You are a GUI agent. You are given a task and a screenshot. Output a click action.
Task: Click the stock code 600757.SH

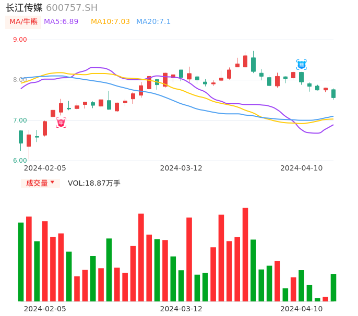[72, 8]
